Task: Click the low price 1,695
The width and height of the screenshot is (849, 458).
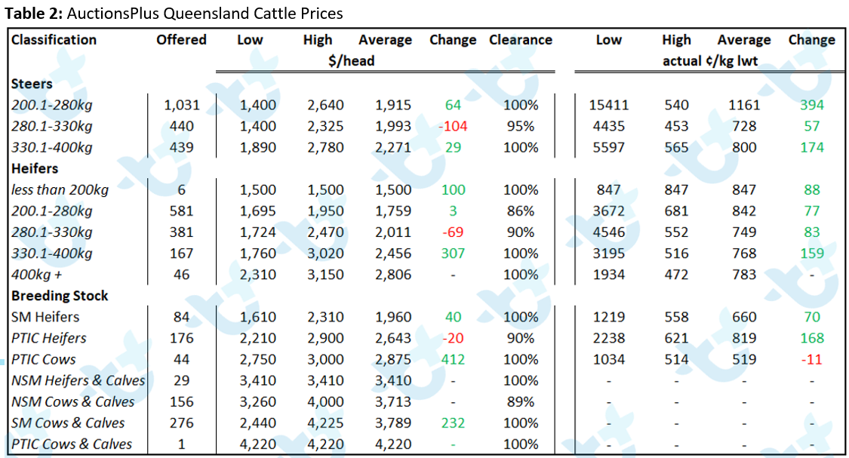Action: click(258, 211)
